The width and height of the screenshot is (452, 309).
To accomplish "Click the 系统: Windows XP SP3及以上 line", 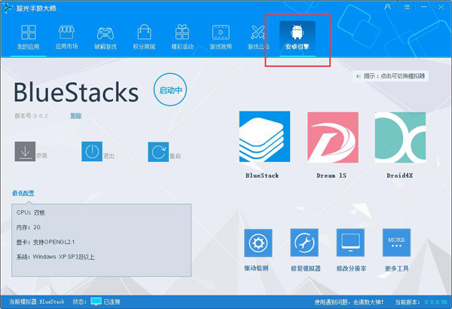I will point(55,257).
